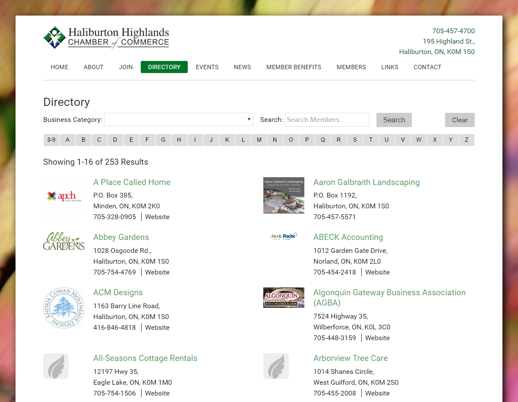Click the Abbey Gardens logo
The height and width of the screenshot is (402, 518).
click(63, 241)
